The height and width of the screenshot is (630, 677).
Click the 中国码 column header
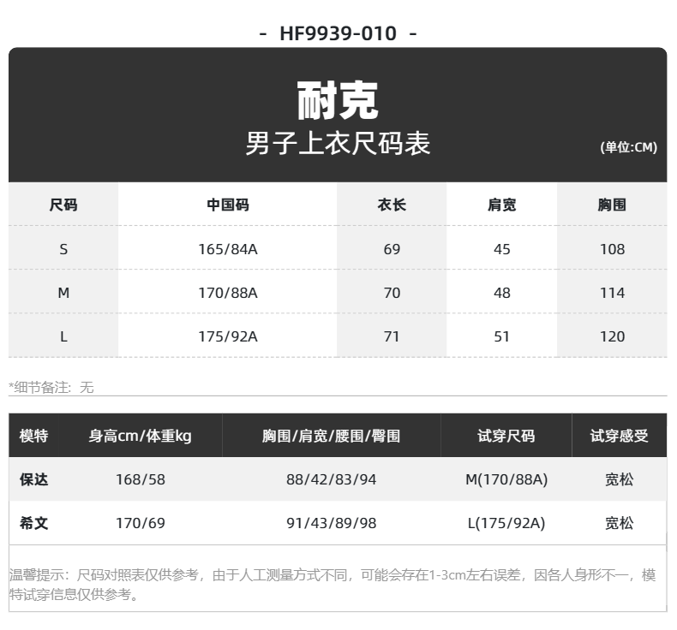228,205
